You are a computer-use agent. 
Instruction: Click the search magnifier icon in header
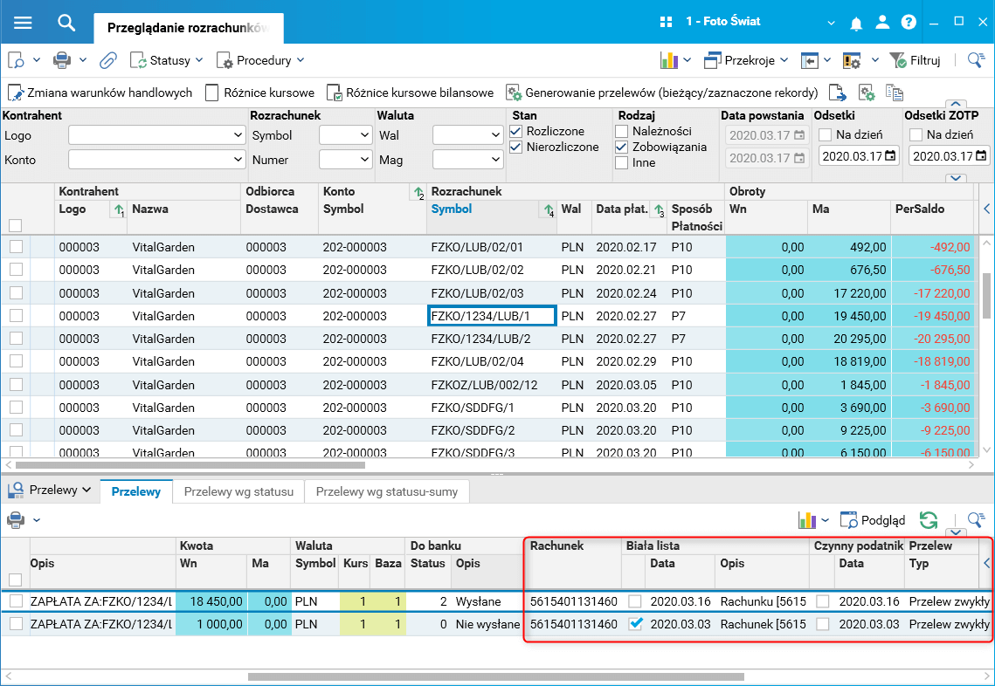pos(66,22)
